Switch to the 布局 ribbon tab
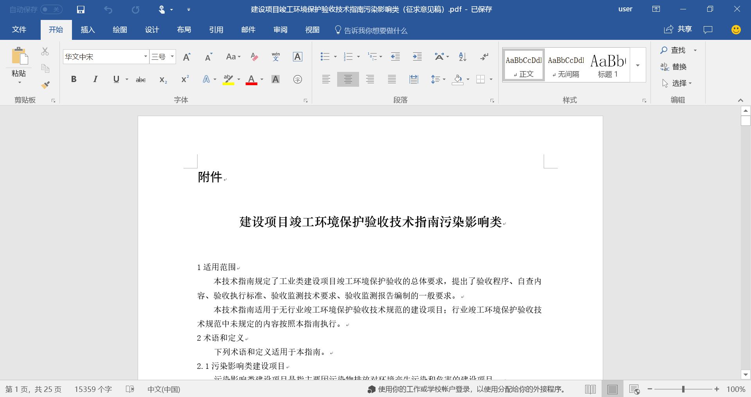 click(184, 30)
